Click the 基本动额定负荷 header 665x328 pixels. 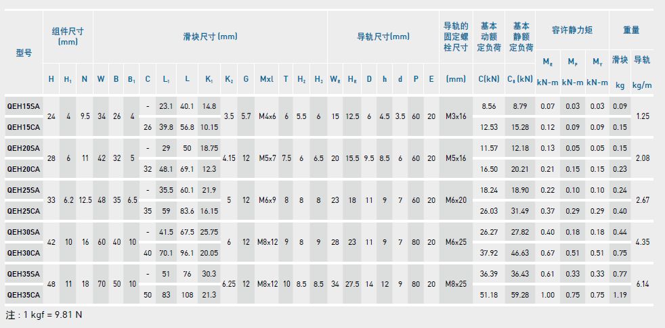click(x=488, y=37)
